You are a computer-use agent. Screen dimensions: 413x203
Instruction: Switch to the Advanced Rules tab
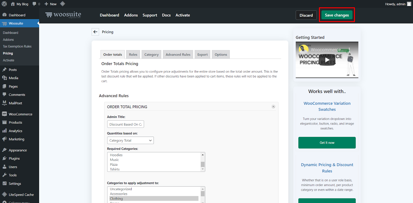pyautogui.click(x=178, y=55)
